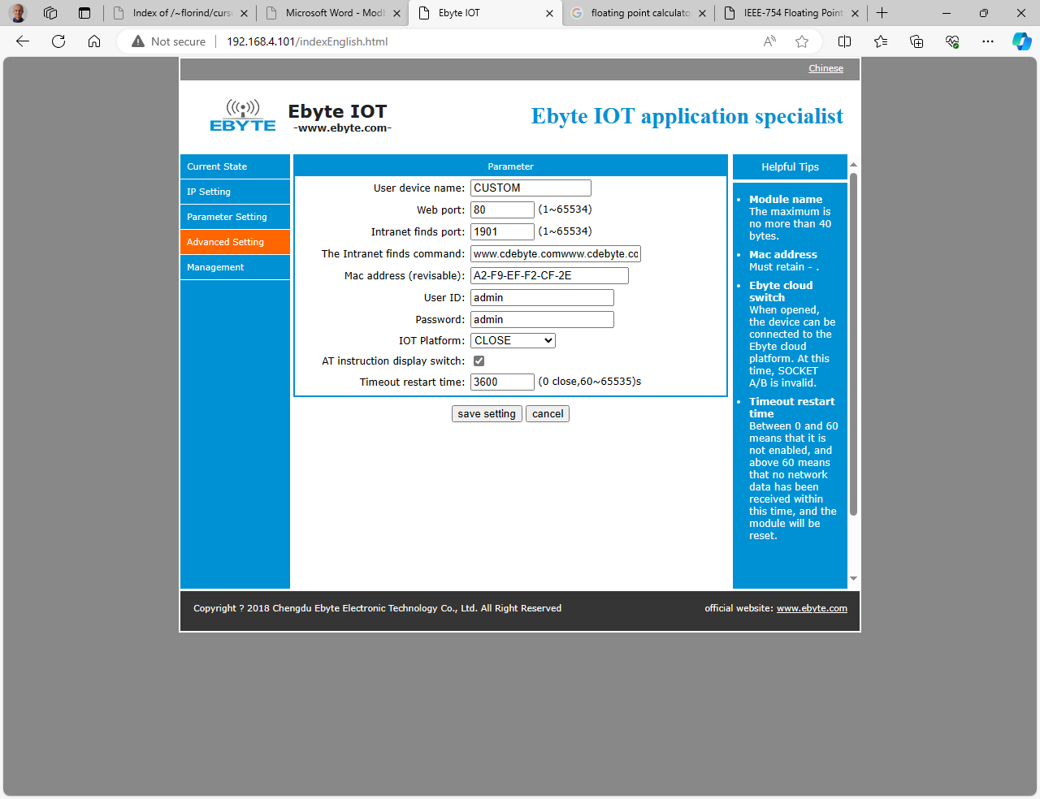
Task: Open the IOT Platform dropdown
Action: click(513, 341)
